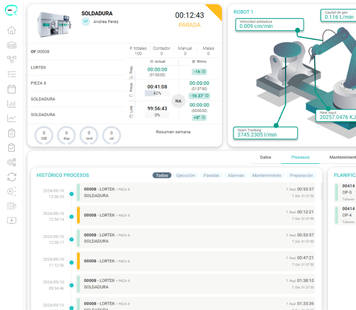The image size is (356, 310).
Task: Click the warehouse icon in sidebar
Action: pyautogui.click(x=11, y=45)
